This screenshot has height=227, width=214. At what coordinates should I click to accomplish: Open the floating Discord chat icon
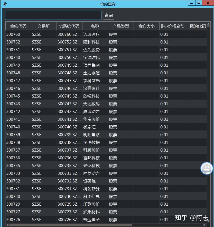[207, 168]
